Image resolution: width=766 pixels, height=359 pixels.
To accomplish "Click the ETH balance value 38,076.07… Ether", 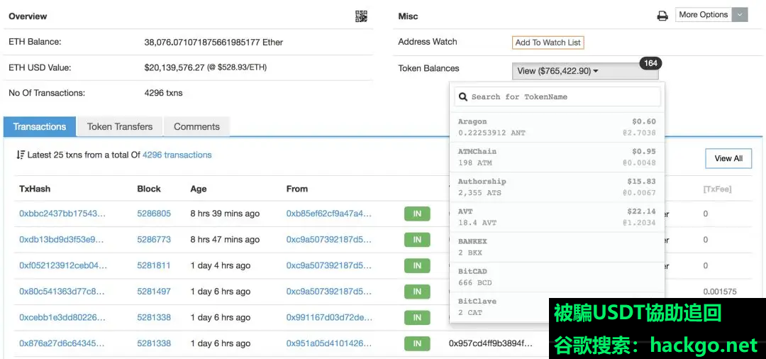I will click(x=213, y=42).
